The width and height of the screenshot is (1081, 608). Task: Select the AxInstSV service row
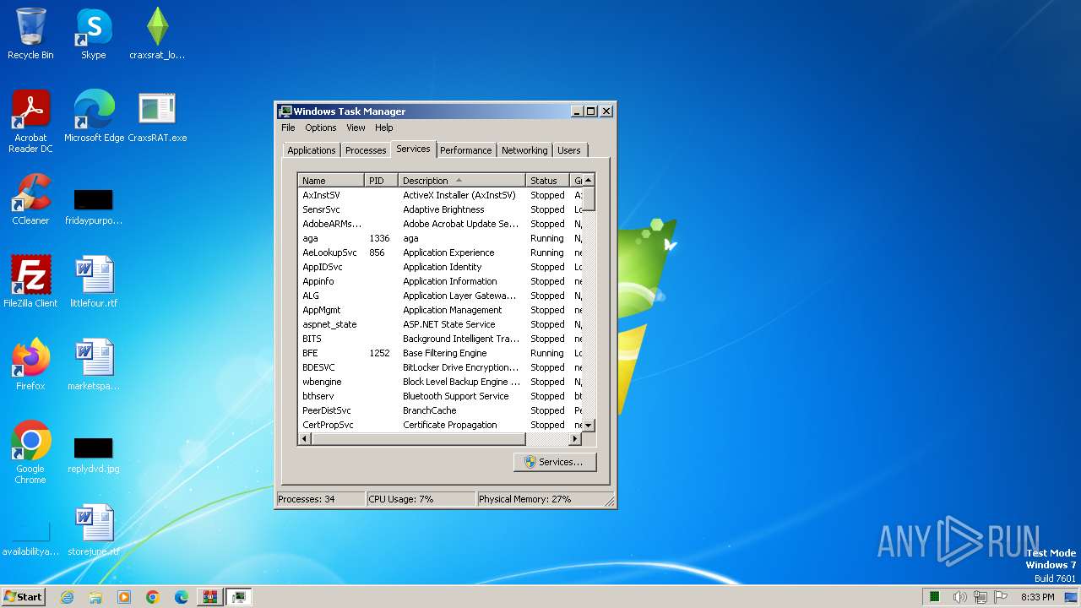440,195
